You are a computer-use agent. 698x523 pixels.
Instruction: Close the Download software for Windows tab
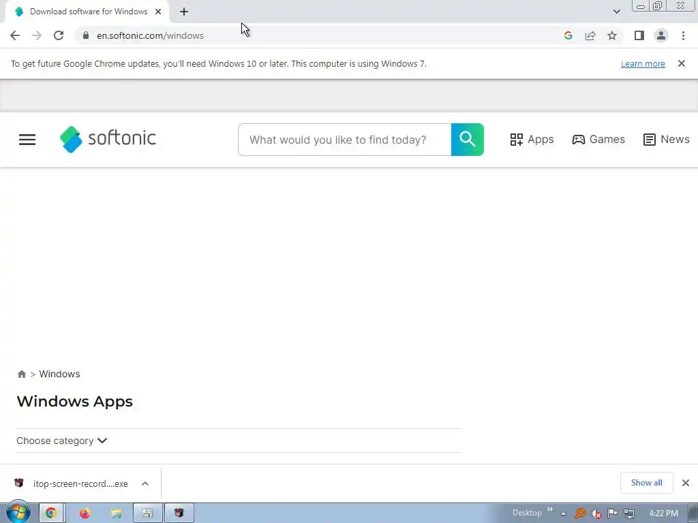[x=158, y=12]
